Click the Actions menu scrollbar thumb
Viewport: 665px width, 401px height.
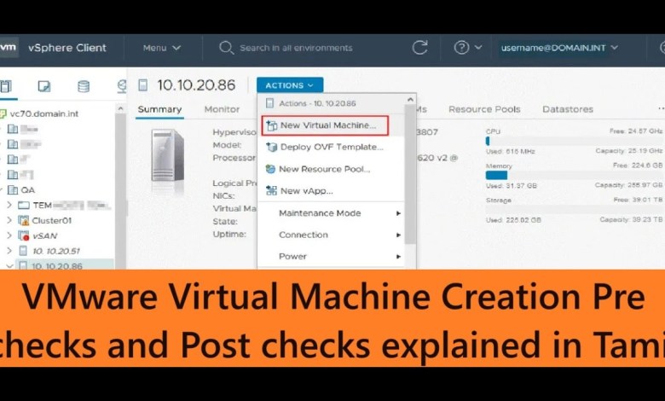pos(410,174)
